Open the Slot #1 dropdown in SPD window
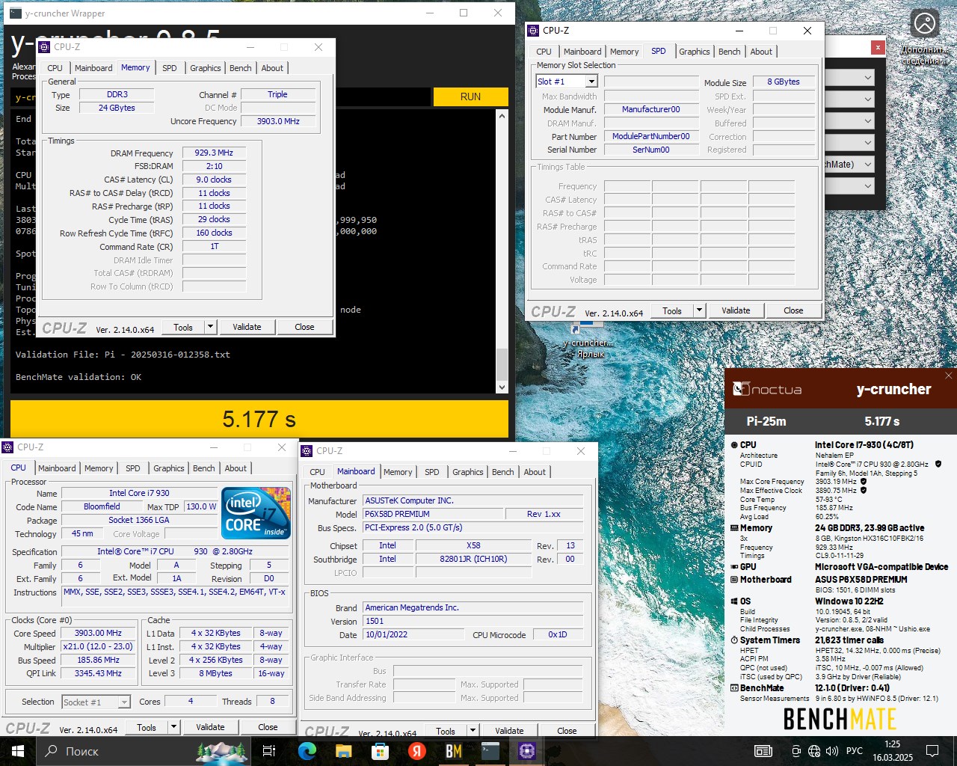Image resolution: width=957 pixels, height=766 pixels. 591,82
